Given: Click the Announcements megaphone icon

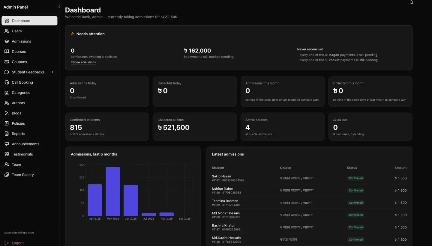Looking at the screenshot, I should click(x=7, y=144).
